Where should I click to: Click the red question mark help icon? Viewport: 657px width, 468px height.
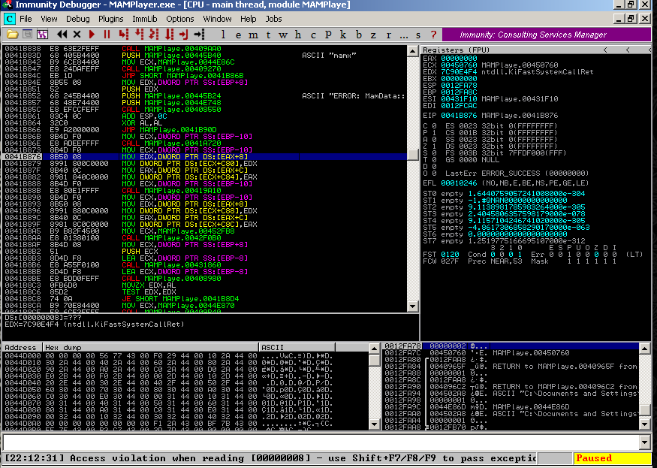pyautogui.click(x=433, y=35)
